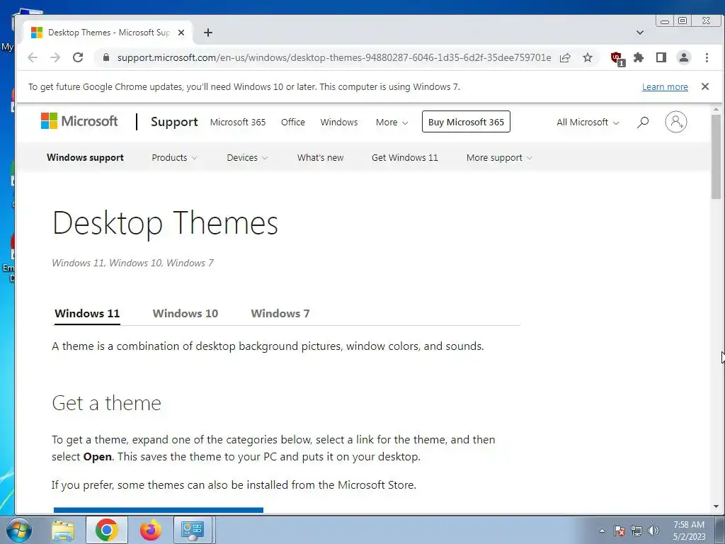Image resolution: width=725 pixels, height=544 pixels.
Task: Open the Chrome profile avatar
Action: 684,57
